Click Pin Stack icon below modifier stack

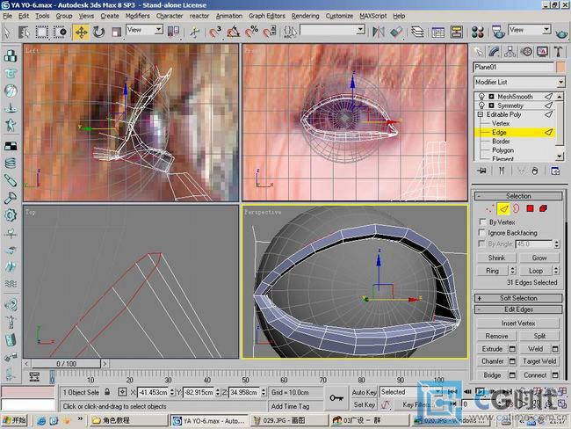click(482, 171)
